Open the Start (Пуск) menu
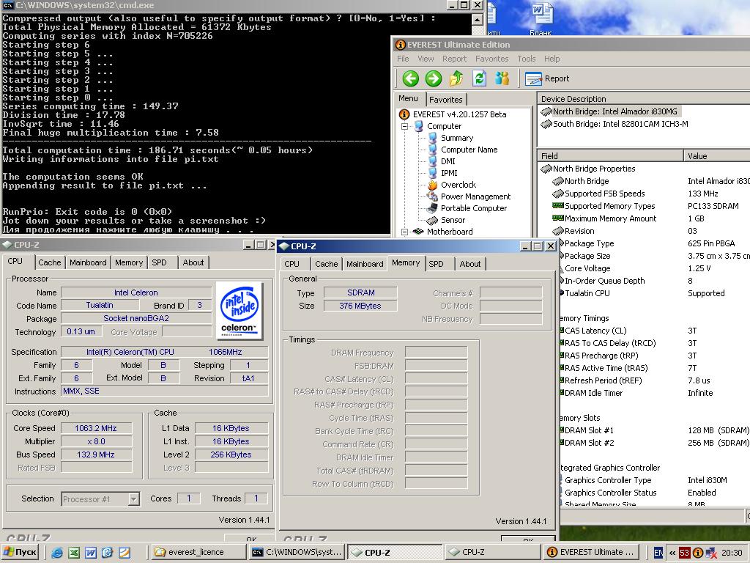This screenshot has height=563, width=750. pyautogui.click(x=21, y=553)
